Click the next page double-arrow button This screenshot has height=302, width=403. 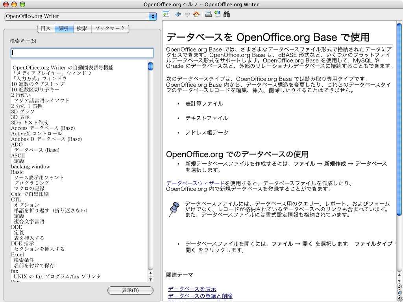pyautogui.click(x=399, y=298)
